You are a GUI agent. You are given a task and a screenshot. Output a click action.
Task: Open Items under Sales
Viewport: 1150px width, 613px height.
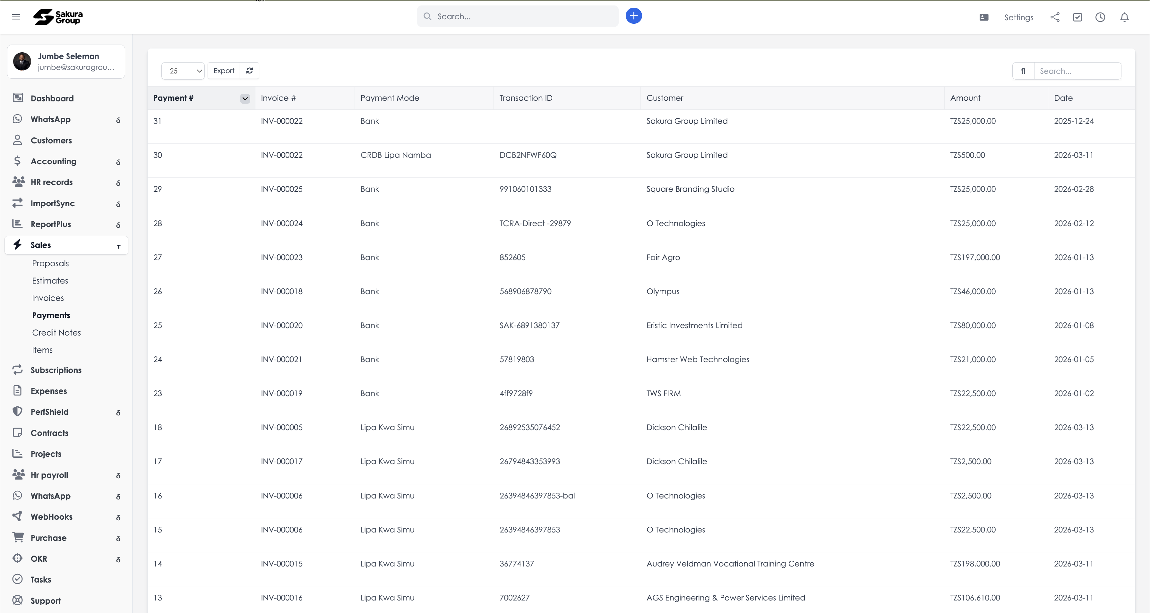pyautogui.click(x=42, y=350)
